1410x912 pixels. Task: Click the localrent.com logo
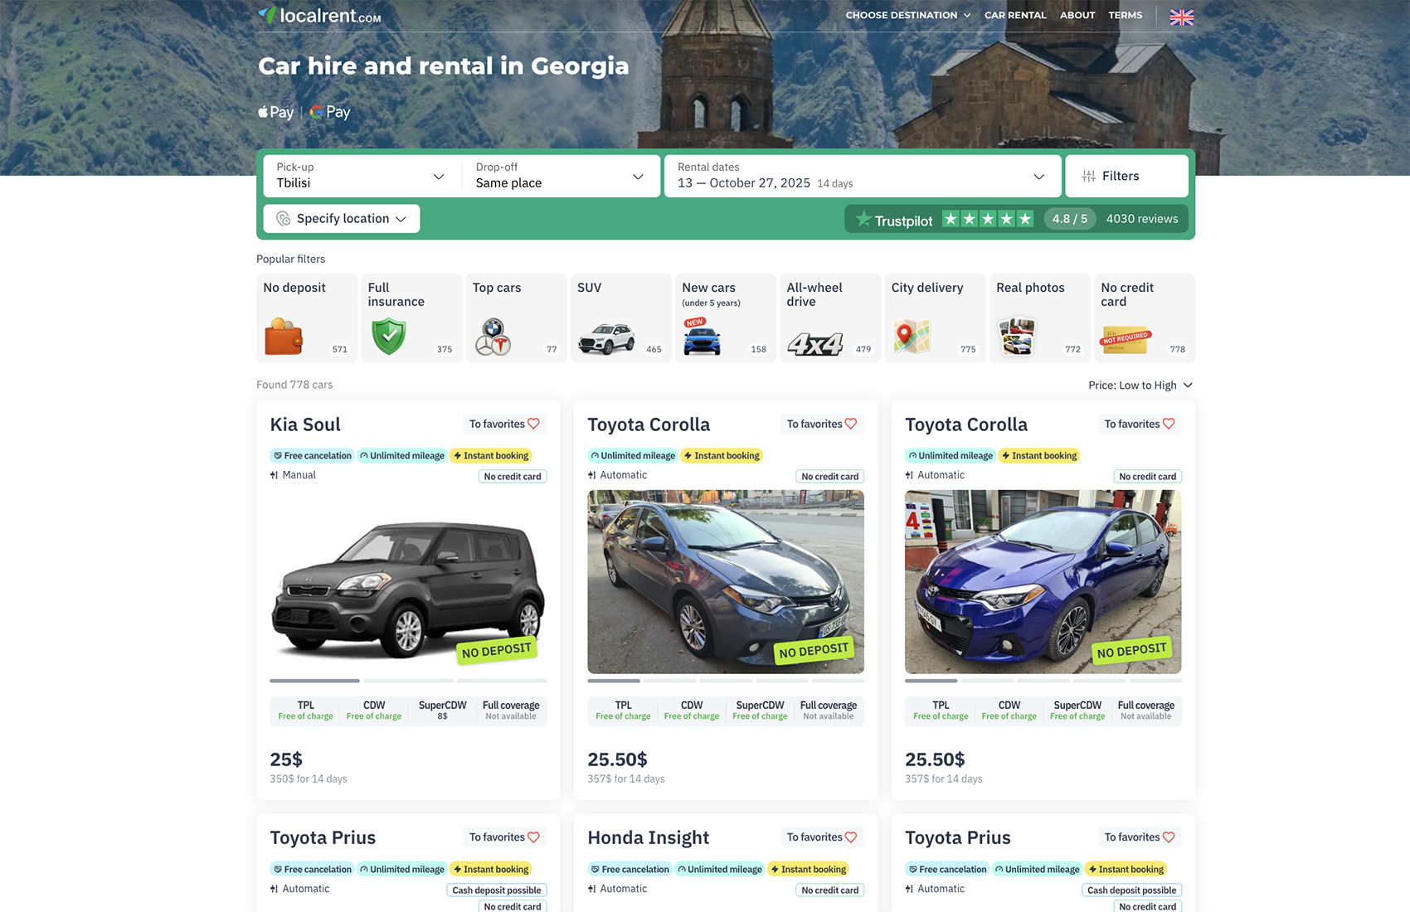[x=319, y=16]
